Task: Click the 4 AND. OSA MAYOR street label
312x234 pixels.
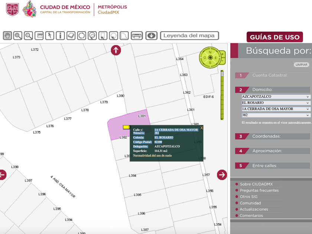Action: [x=63, y=187]
